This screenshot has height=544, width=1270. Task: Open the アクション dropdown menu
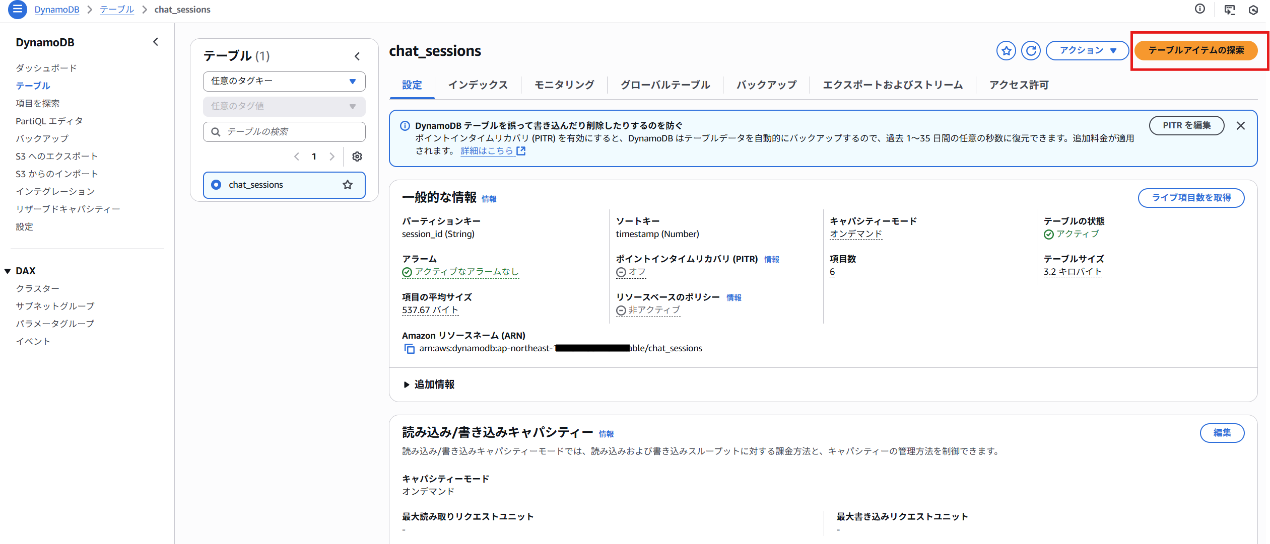point(1087,50)
